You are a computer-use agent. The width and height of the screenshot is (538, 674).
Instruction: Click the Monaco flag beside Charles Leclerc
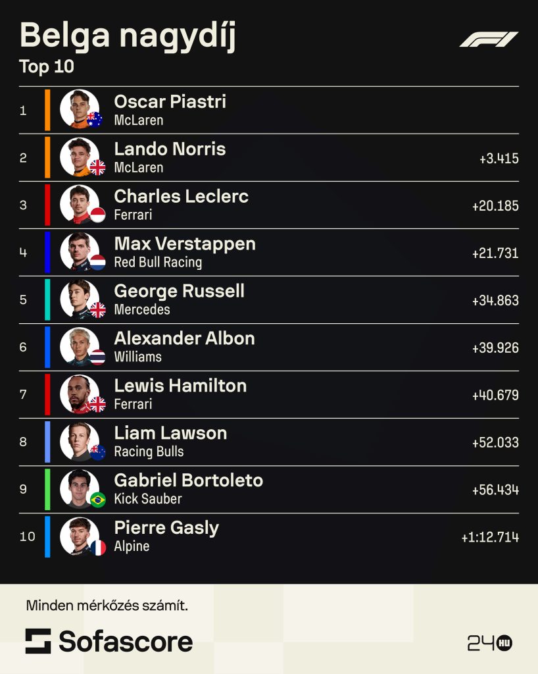click(97, 215)
